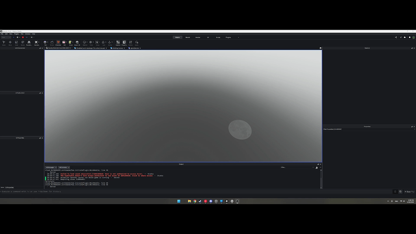Clear the Output with trash icon
The image size is (416, 234).
pyautogui.click(x=317, y=167)
